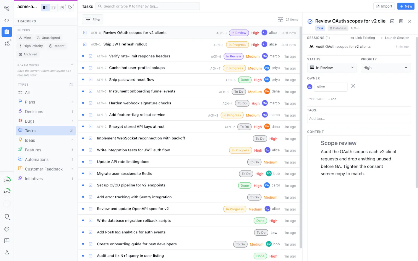Select the All types item in sidebar

[x=46, y=93]
